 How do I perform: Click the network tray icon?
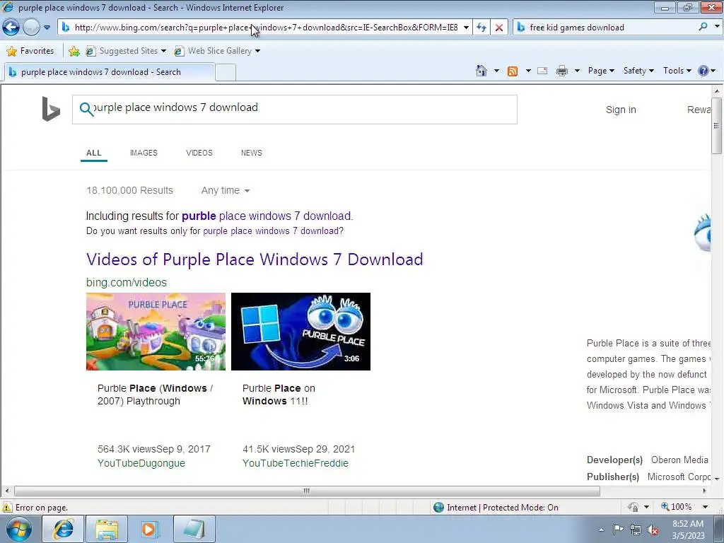point(636,530)
